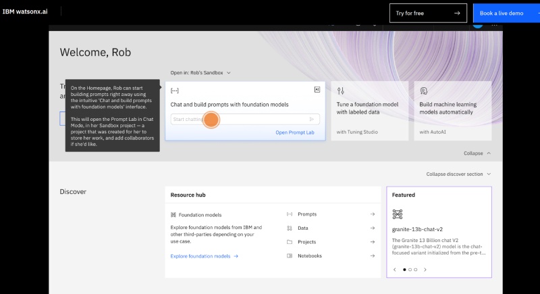Click the Projects folder icon

290,242
